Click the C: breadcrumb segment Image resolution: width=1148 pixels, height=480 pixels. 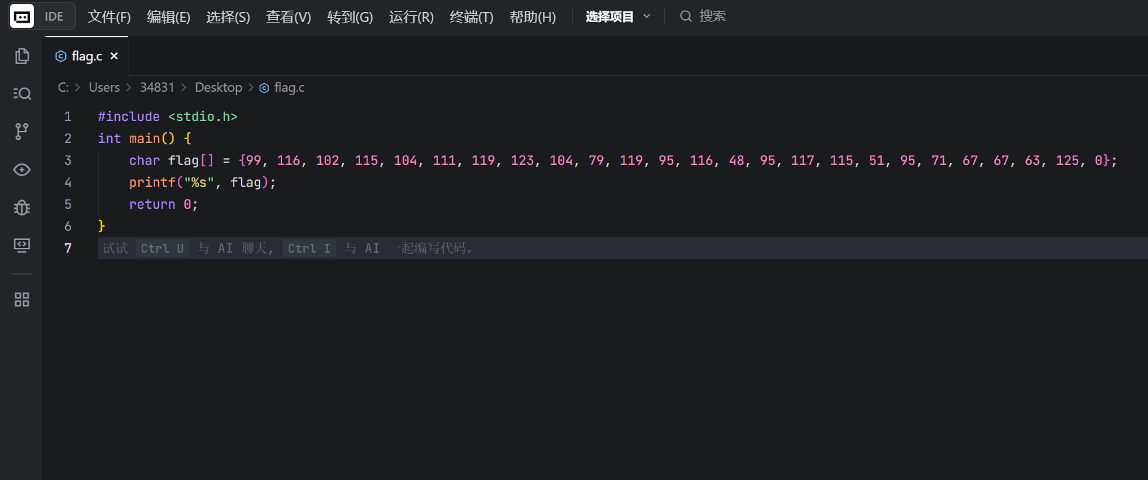(63, 88)
